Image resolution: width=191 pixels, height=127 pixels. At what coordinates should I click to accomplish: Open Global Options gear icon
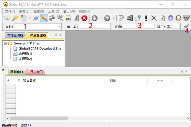coord(170,18)
